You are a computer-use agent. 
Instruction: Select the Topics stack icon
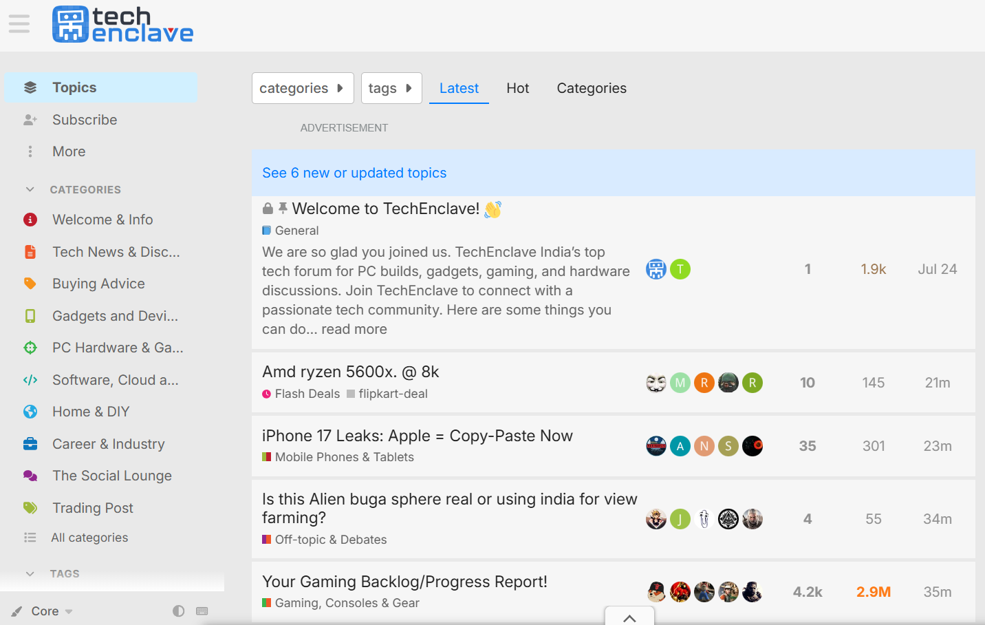tap(30, 87)
